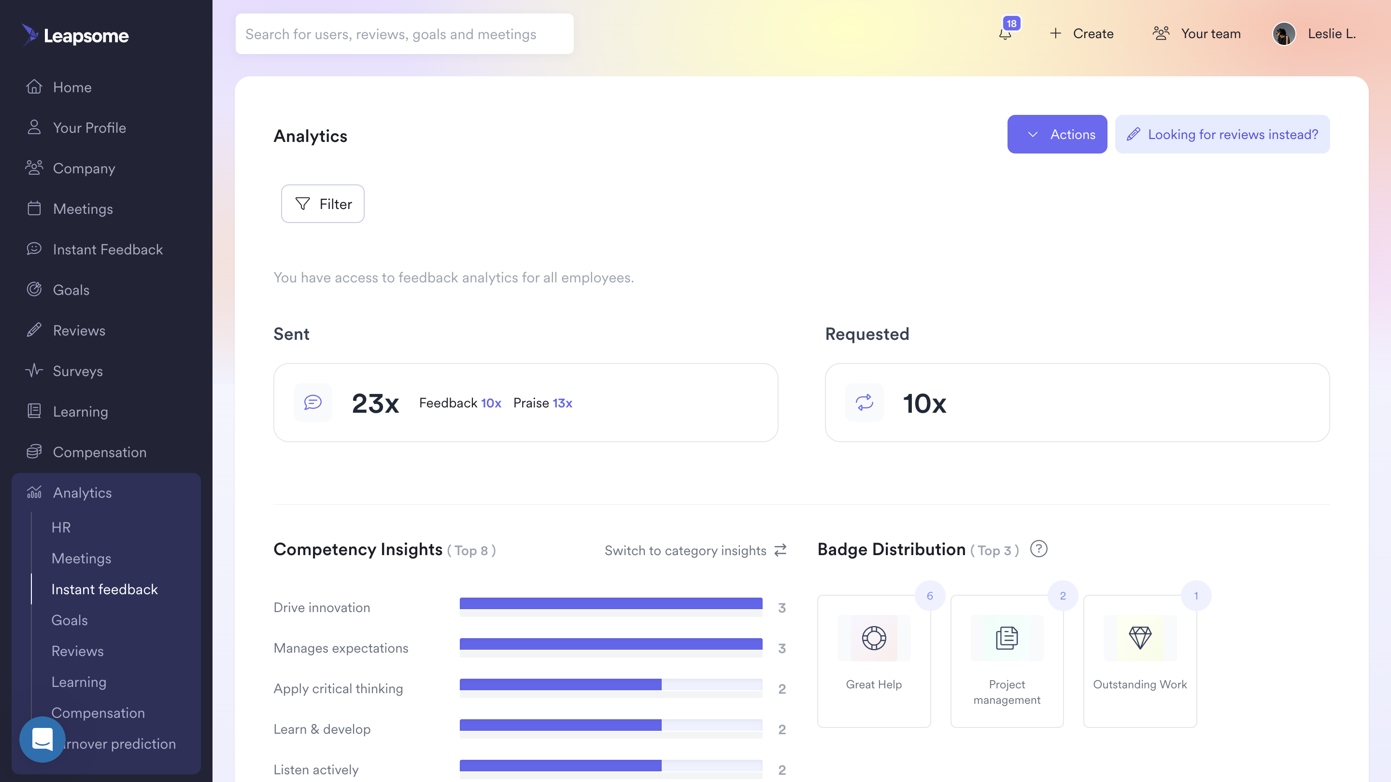Click the Leapsome logo
1391x782 pixels.
76,36
